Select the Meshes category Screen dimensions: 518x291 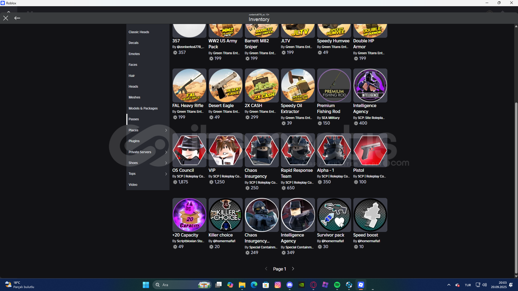(x=148, y=97)
